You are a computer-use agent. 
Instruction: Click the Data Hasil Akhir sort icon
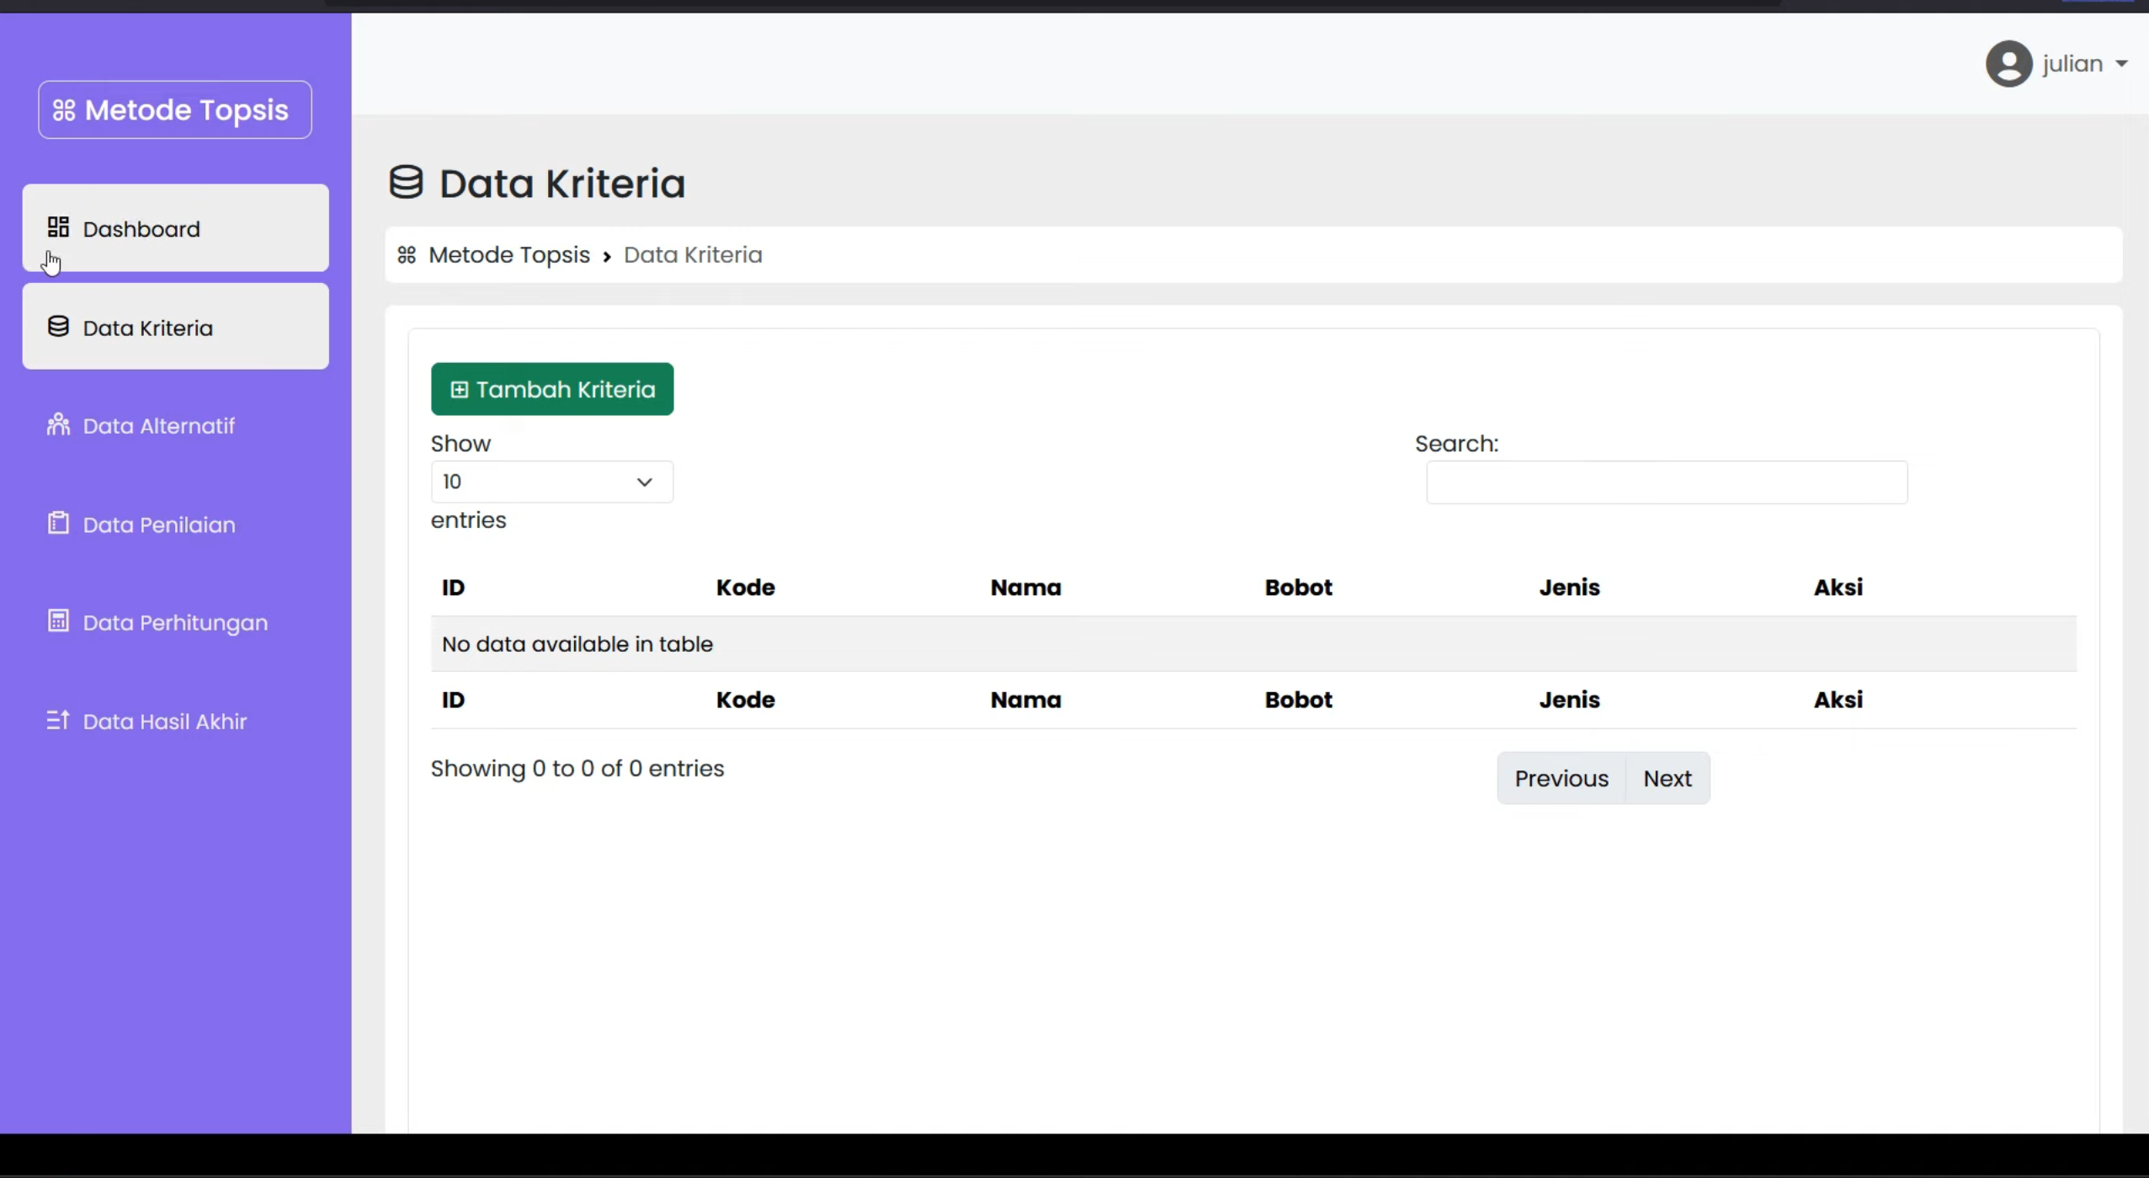pyautogui.click(x=58, y=720)
